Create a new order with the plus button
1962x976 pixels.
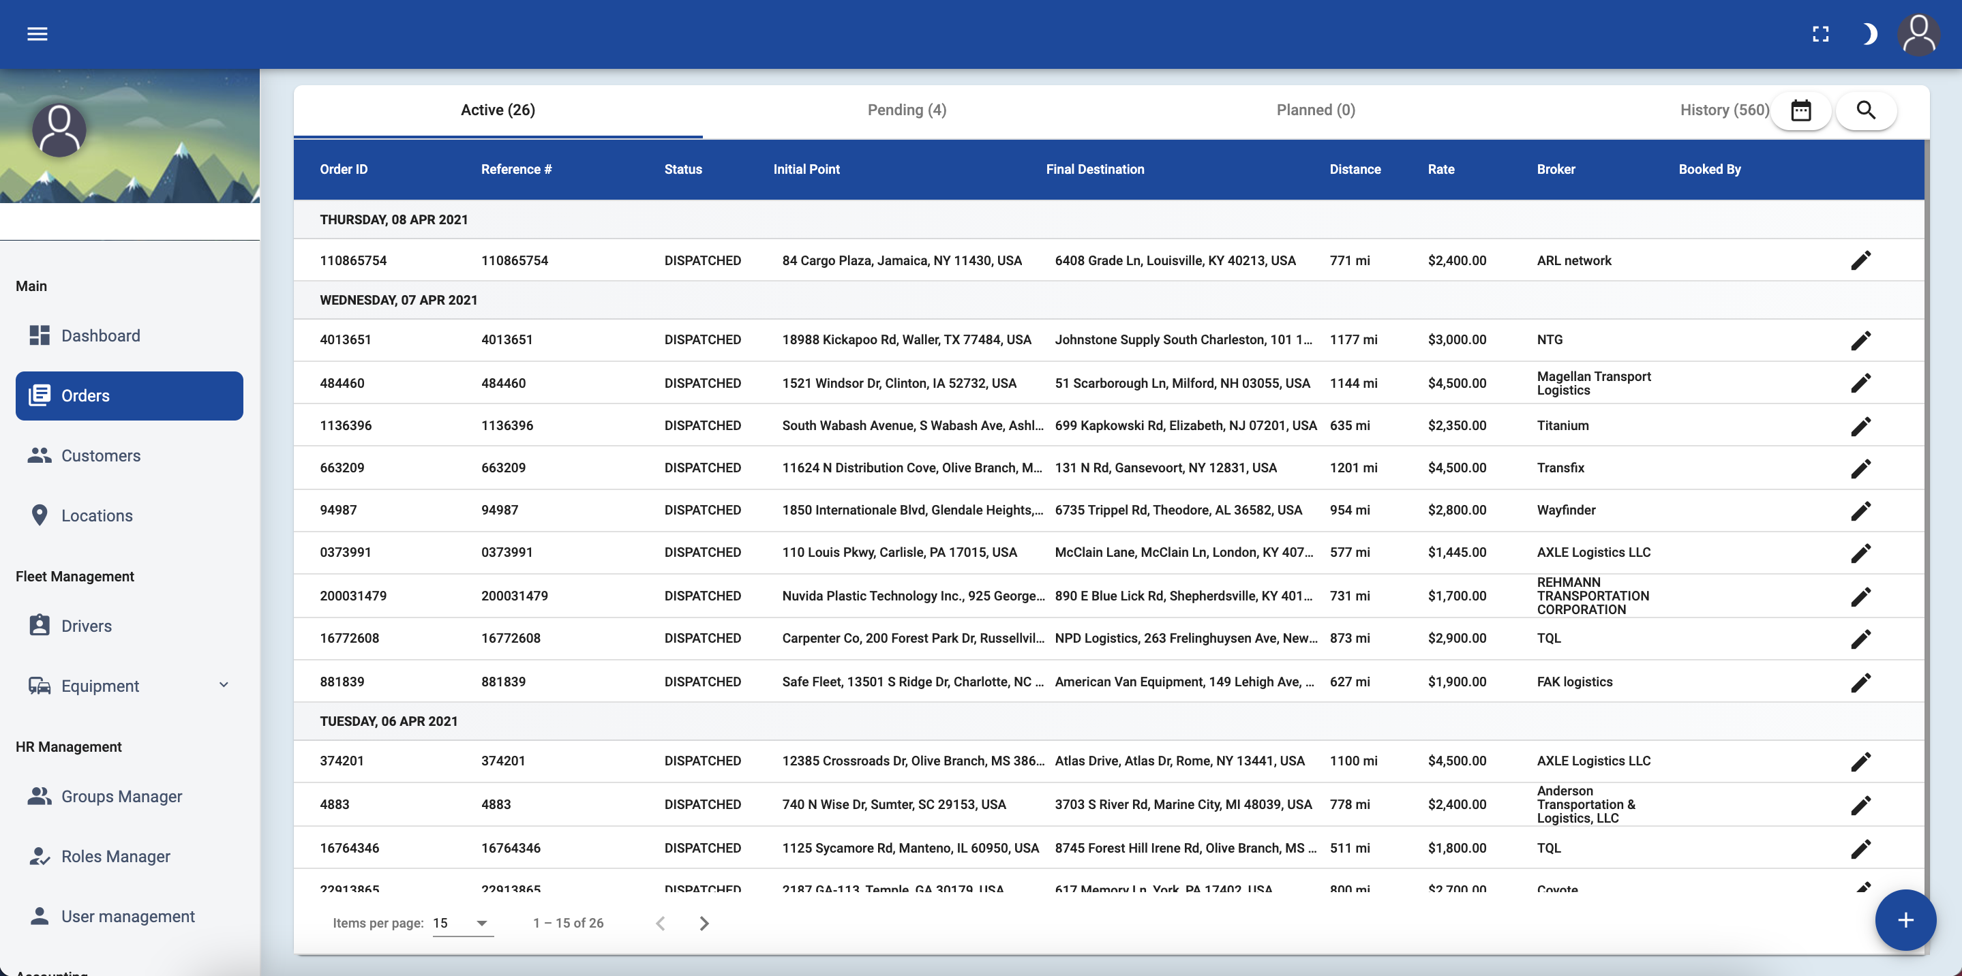(x=1905, y=919)
